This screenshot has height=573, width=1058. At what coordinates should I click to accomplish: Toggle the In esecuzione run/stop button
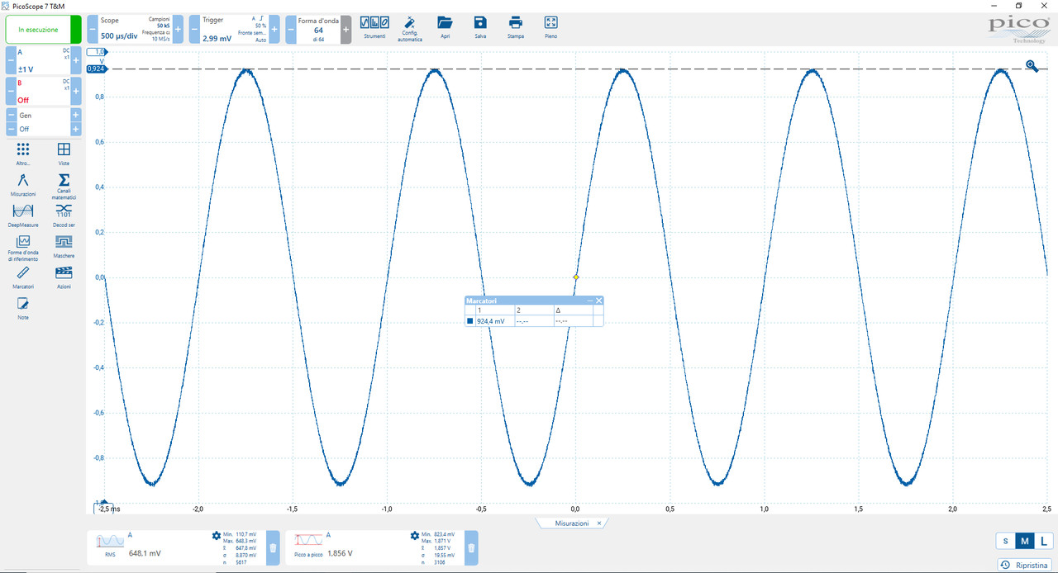pos(44,30)
